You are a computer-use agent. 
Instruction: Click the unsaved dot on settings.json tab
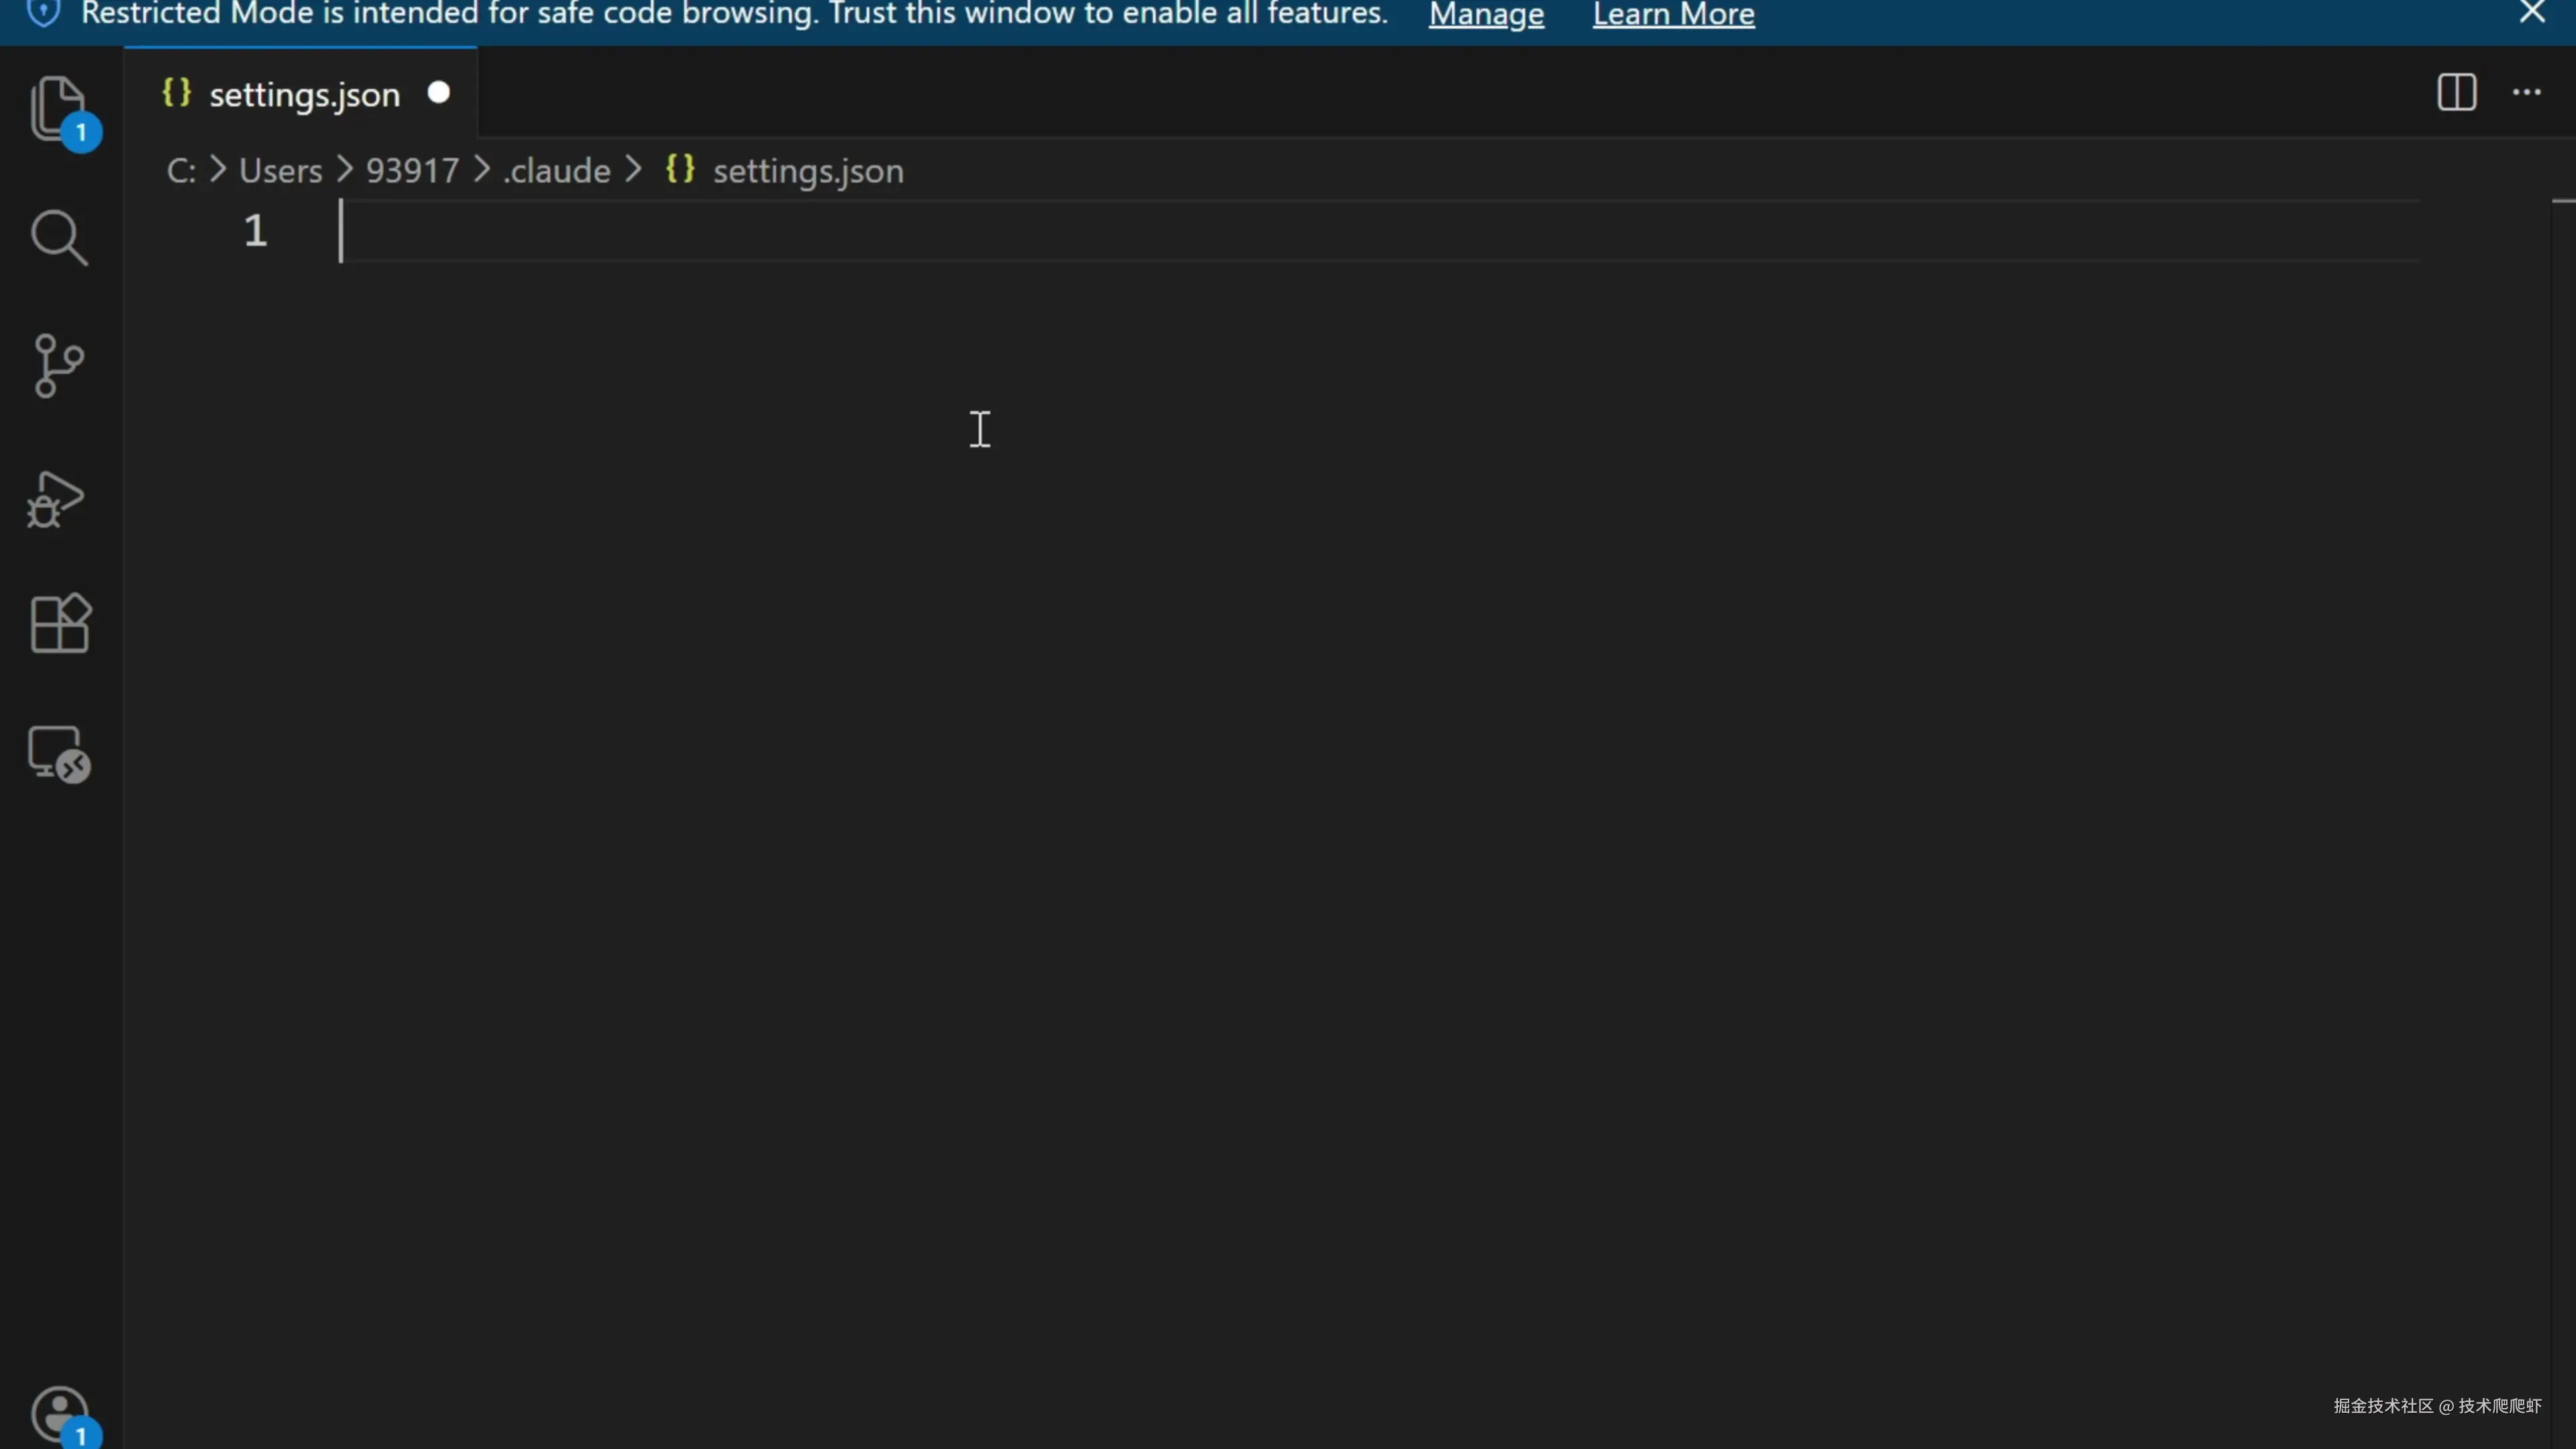438,93
